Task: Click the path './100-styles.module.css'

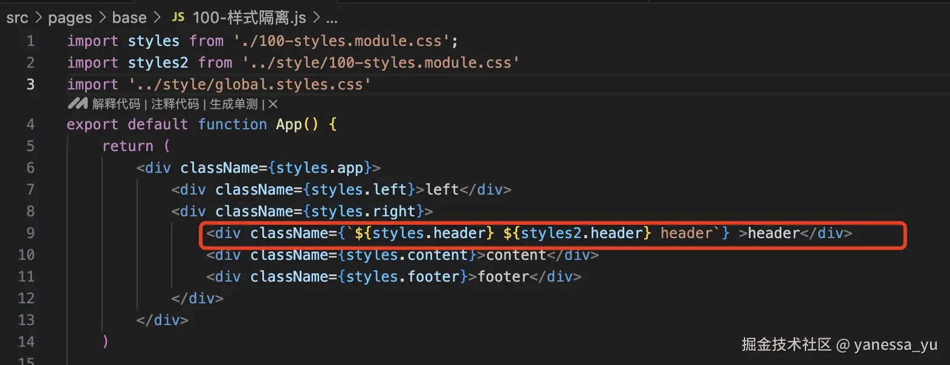Action: [341, 41]
